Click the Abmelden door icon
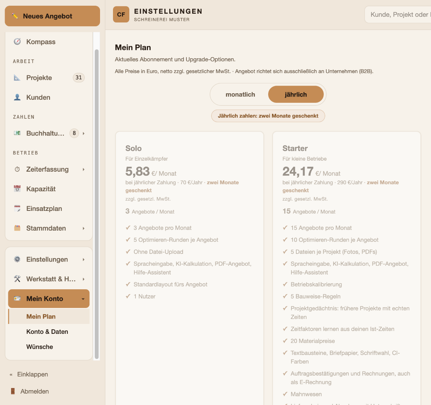 (x=13, y=391)
